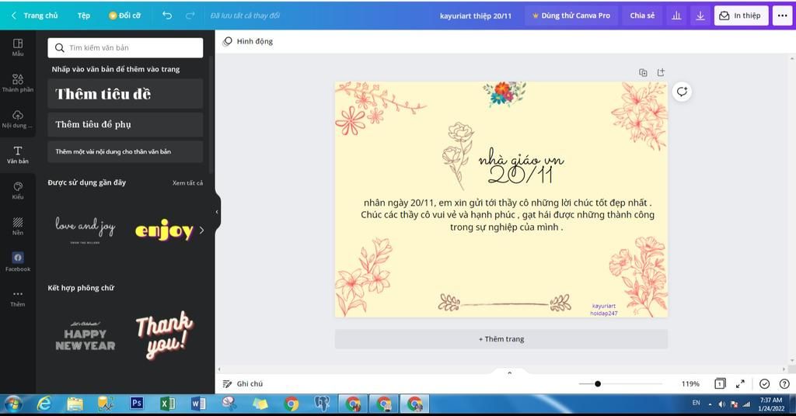The image size is (796, 416).
Task: Add a new page with plus-page icon
Action: pyautogui.click(x=661, y=72)
